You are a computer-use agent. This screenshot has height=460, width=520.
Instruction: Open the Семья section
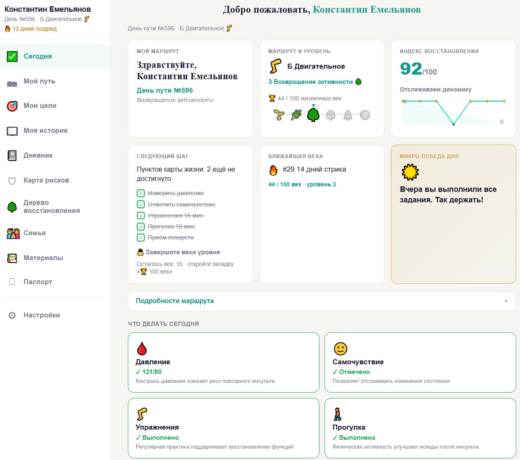point(55,233)
